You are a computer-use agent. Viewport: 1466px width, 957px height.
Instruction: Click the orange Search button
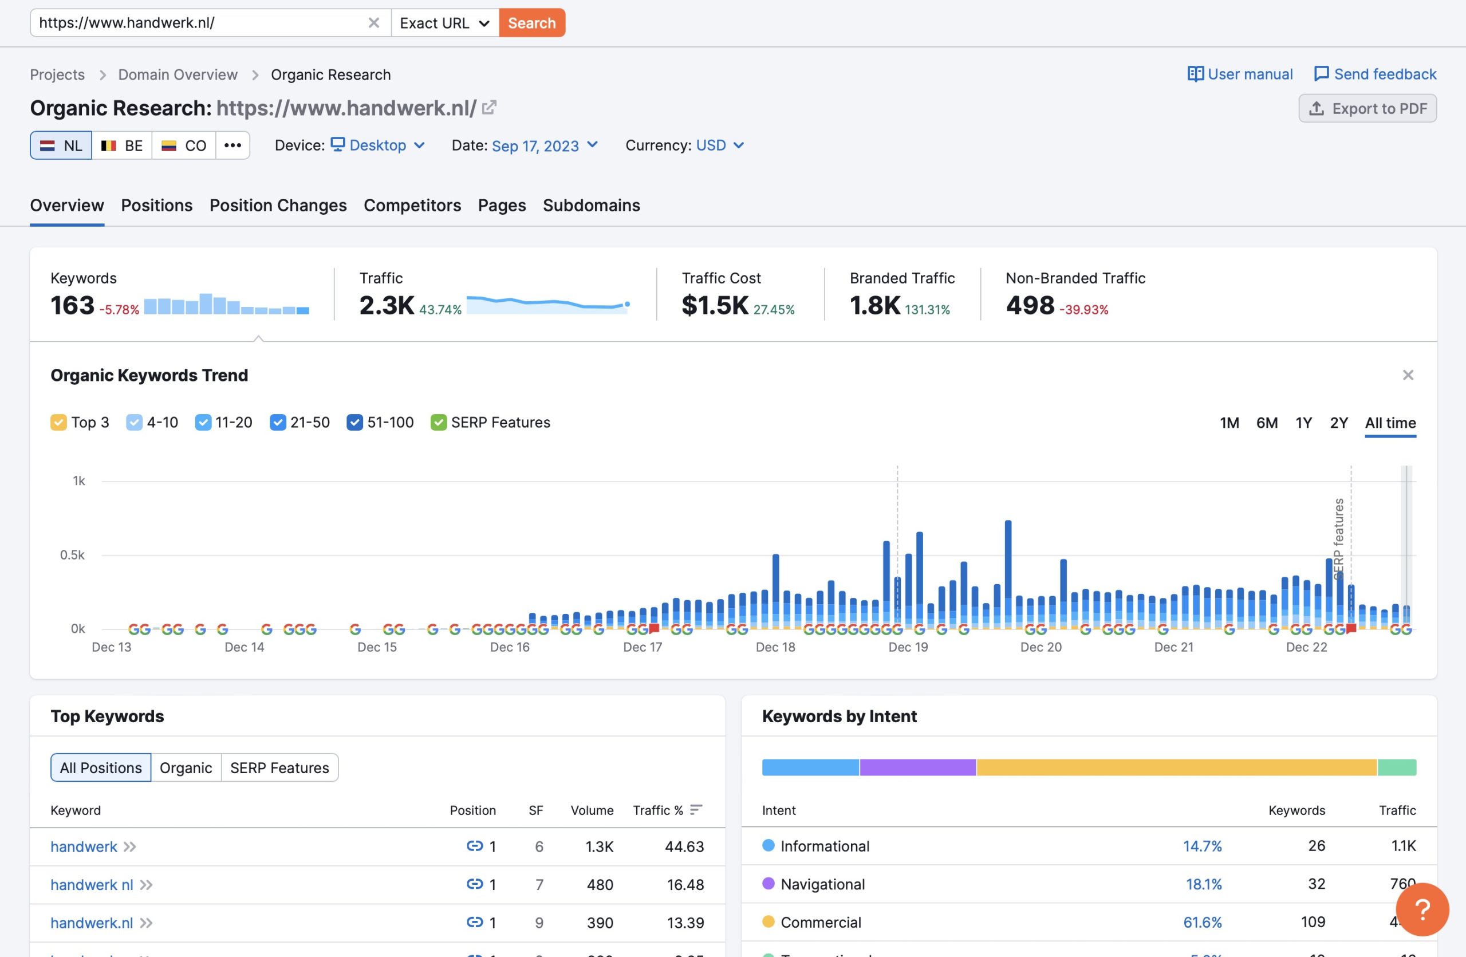tap(531, 23)
